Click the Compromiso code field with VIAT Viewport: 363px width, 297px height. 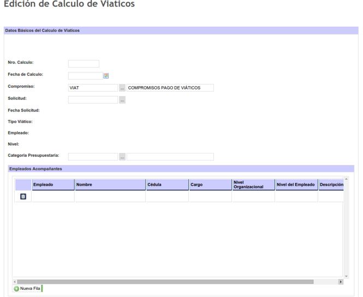tap(93, 88)
